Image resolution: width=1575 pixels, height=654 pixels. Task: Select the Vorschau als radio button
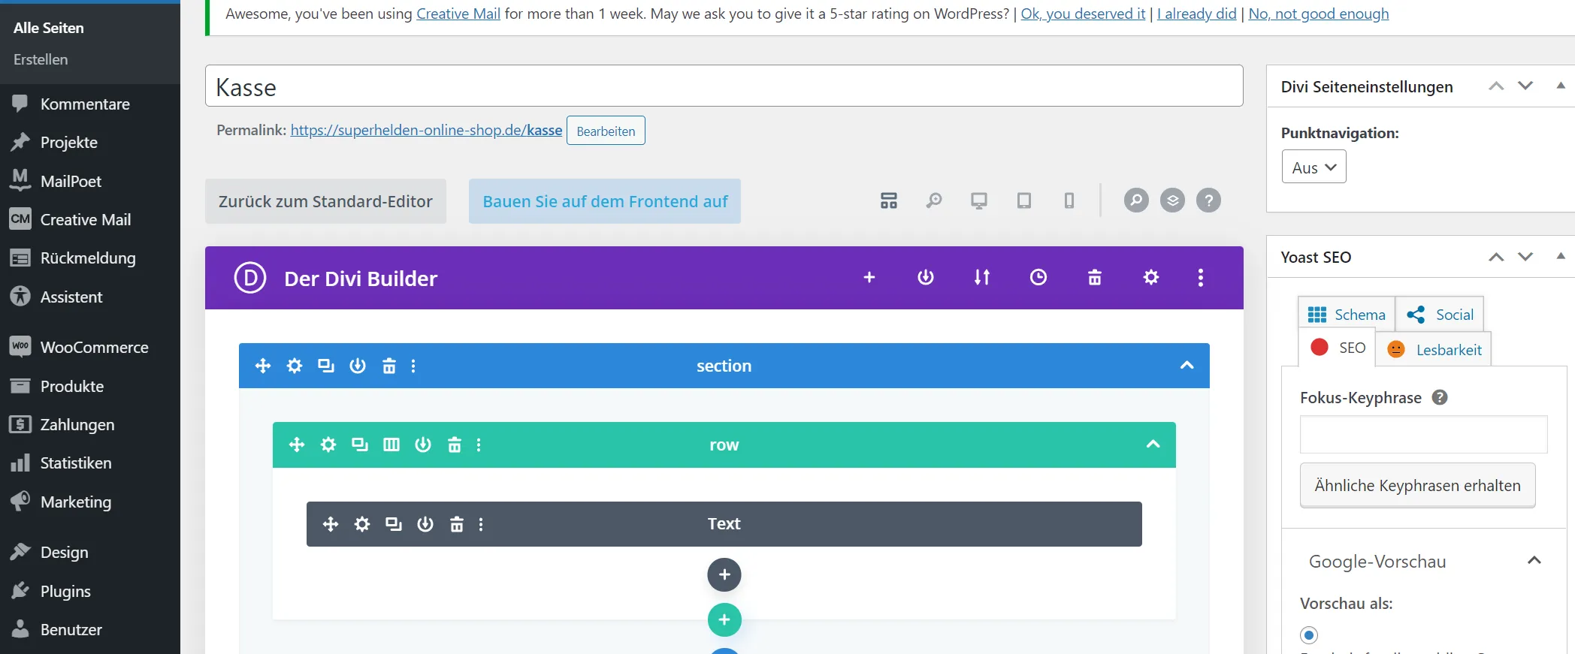coord(1309,635)
